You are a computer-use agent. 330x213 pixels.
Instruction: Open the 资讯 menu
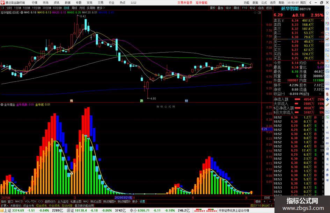click(x=57, y=3)
